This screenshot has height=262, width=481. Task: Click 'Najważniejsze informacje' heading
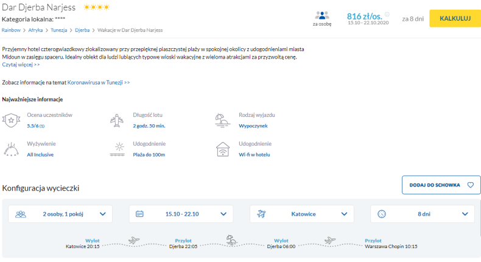(x=32, y=99)
